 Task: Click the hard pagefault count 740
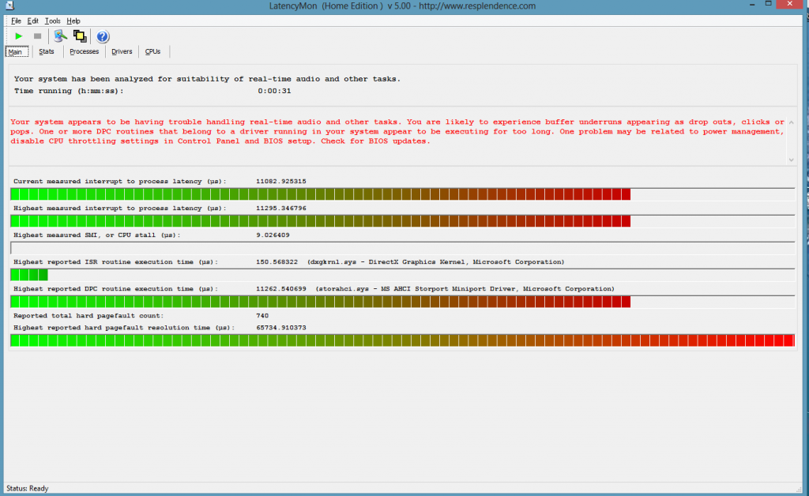262,316
